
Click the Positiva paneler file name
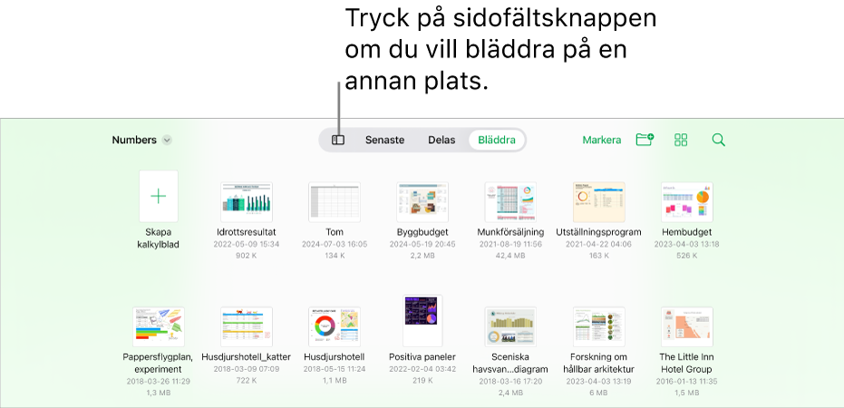[422, 357]
